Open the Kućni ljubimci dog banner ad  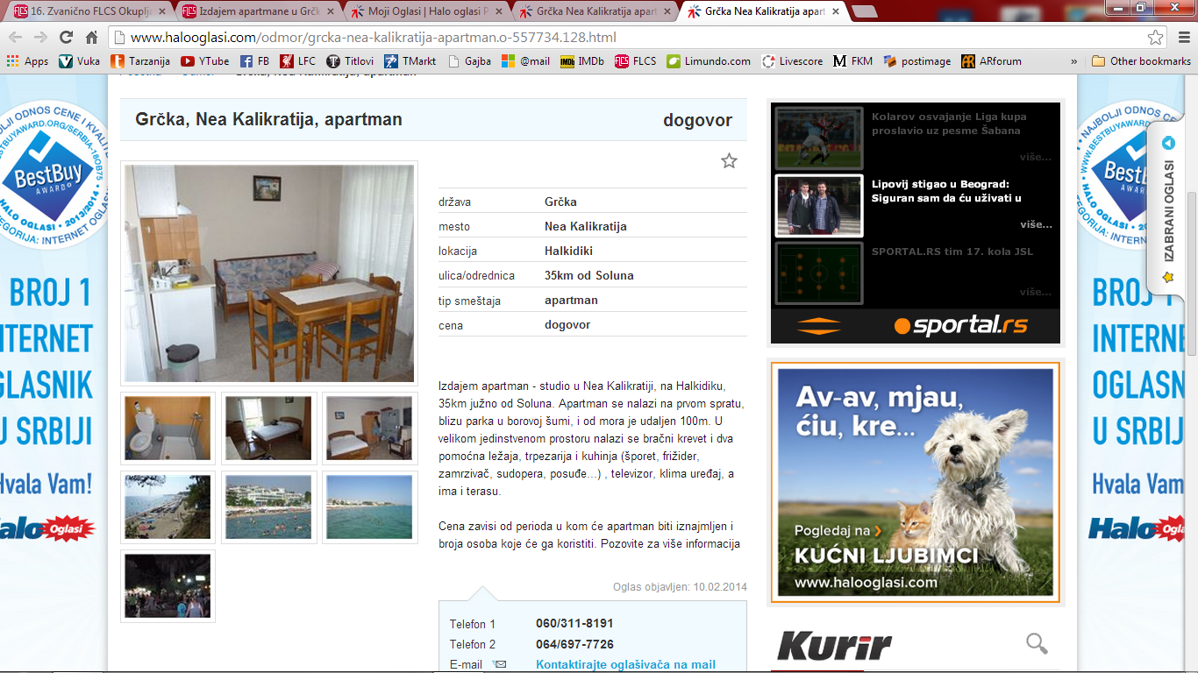click(x=915, y=482)
